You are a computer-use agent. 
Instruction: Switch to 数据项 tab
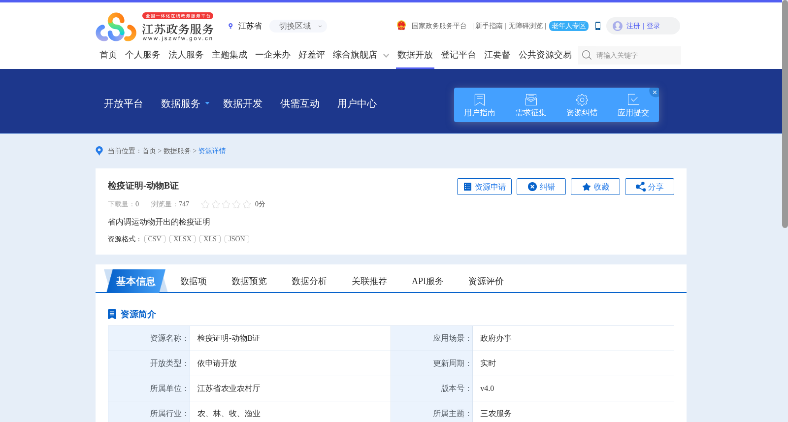pos(193,281)
